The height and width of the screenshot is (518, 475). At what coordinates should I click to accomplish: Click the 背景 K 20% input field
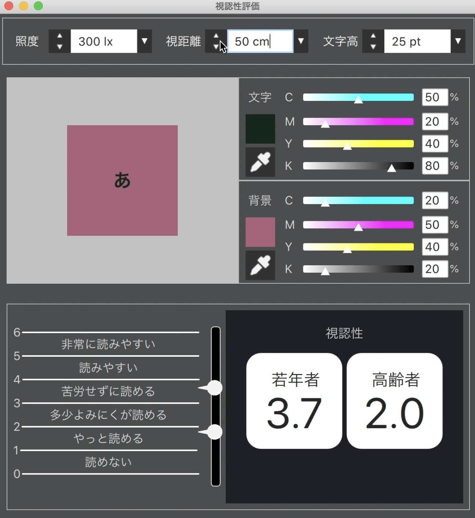pos(434,269)
